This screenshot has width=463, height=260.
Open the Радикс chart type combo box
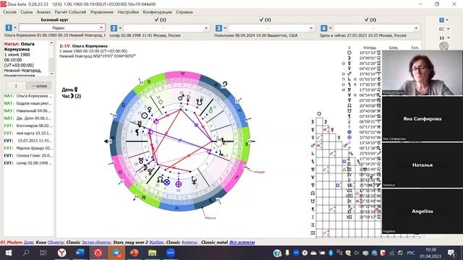click(x=62, y=27)
